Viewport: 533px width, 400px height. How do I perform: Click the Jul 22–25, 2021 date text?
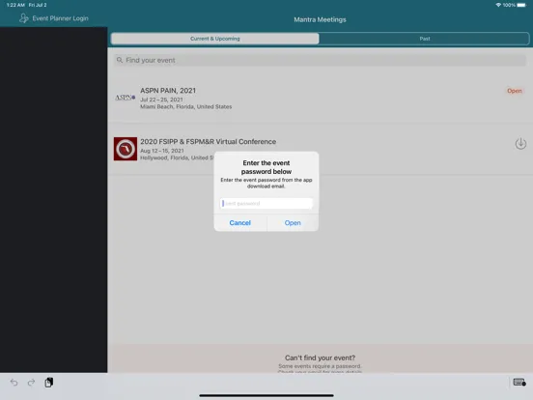(161, 100)
